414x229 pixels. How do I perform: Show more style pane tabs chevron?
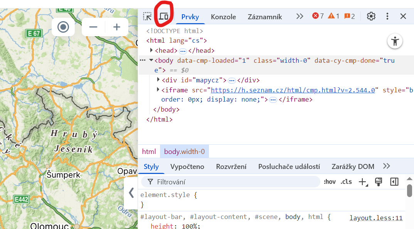click(x=387, y=166)
